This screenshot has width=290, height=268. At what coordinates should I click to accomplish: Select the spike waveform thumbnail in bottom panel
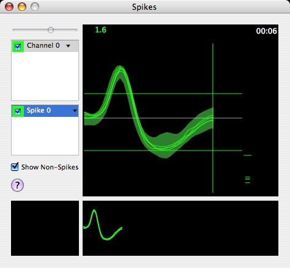click(103, 225)
